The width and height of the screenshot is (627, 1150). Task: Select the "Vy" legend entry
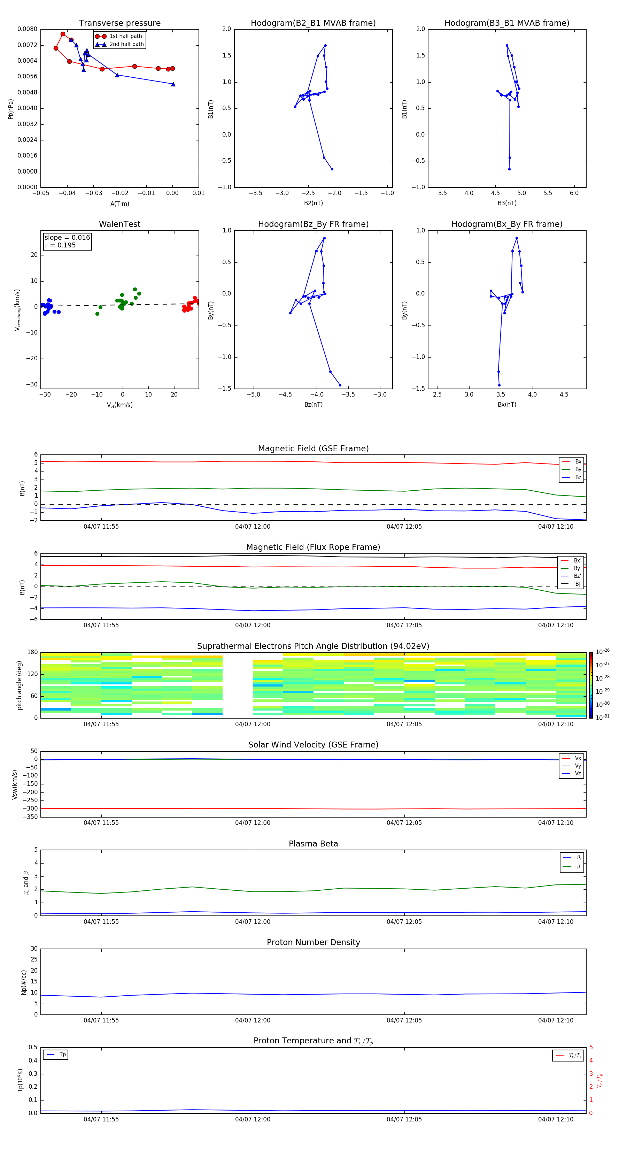572,766
